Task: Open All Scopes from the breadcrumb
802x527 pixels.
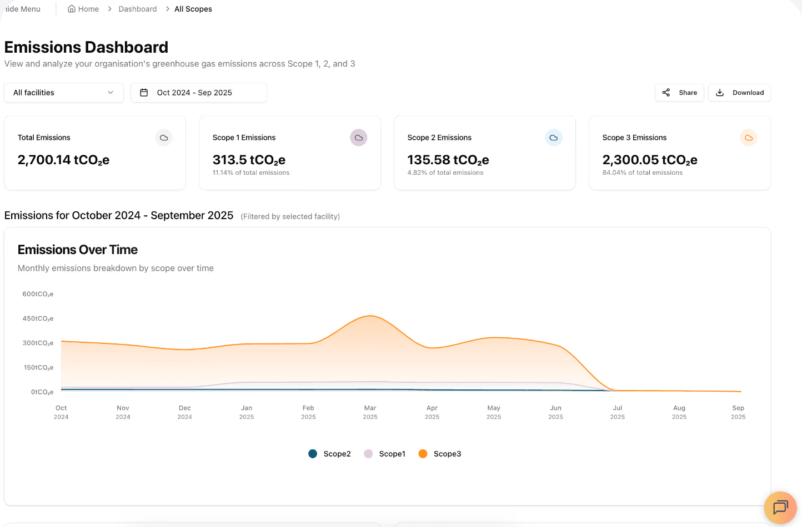Action: coord(193,9)
